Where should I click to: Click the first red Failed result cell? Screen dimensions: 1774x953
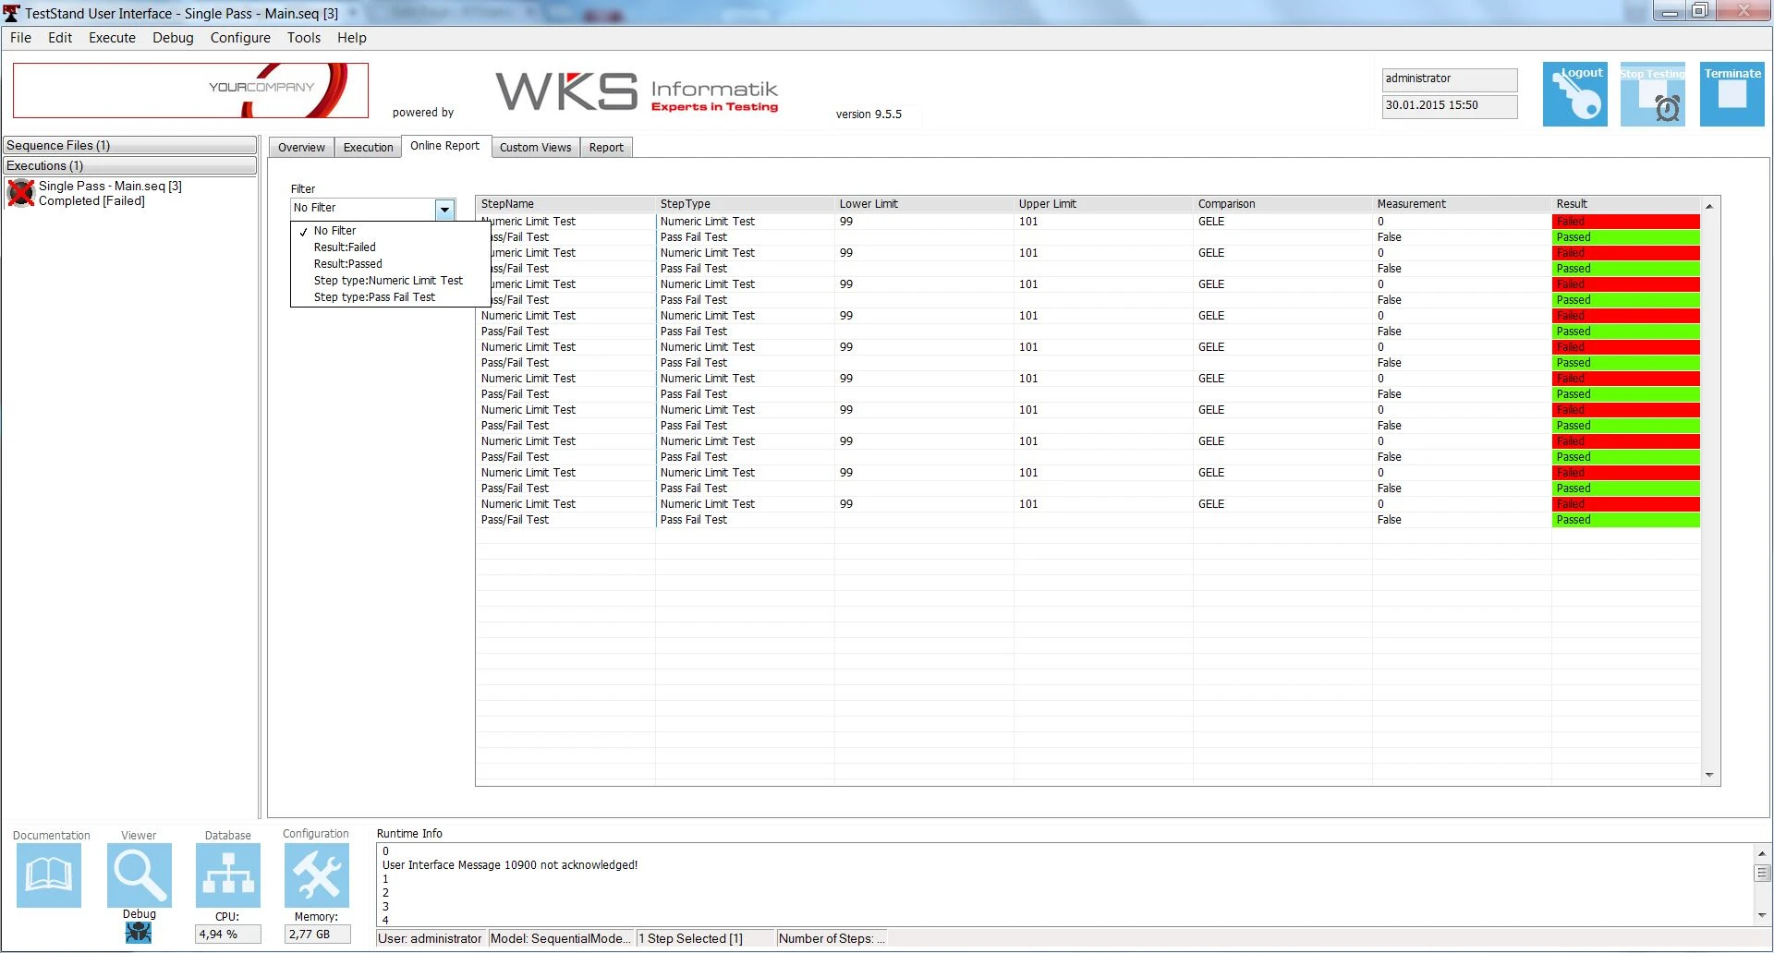(1626, 222)
